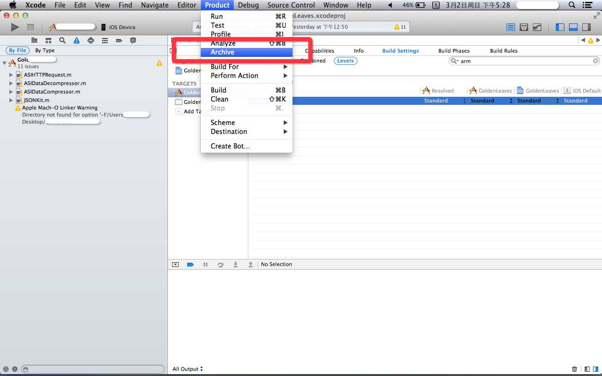Click the Spotlight magnifier in menu bar

[x=572, y=5]
